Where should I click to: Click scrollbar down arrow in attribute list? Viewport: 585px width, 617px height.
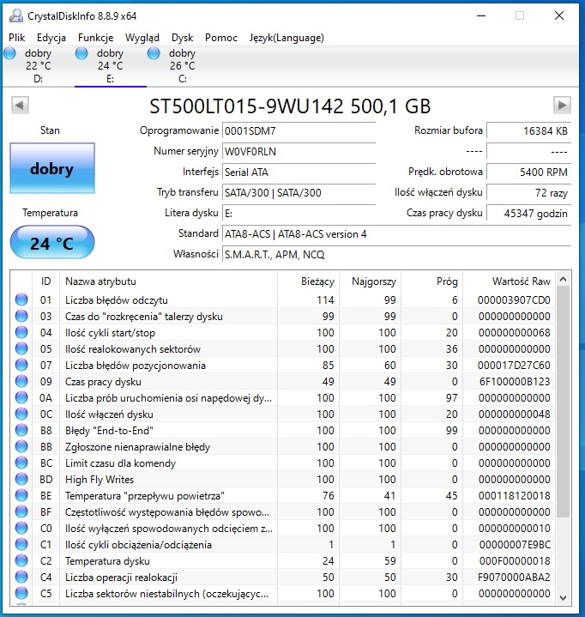tap(563, 597)
